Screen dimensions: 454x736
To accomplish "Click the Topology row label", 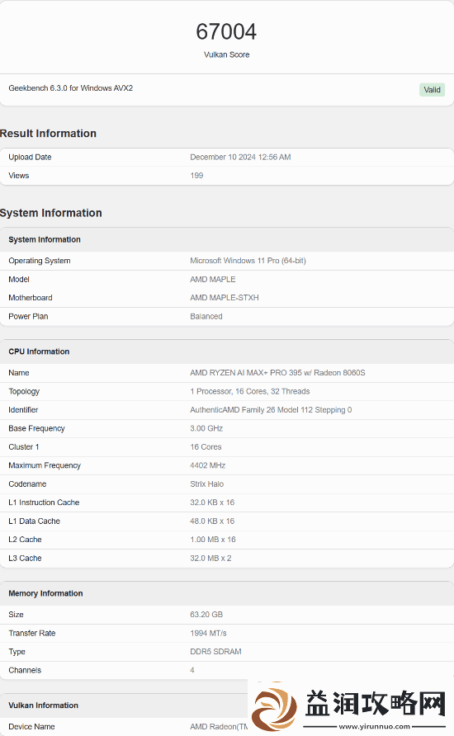I will (24, 391).
